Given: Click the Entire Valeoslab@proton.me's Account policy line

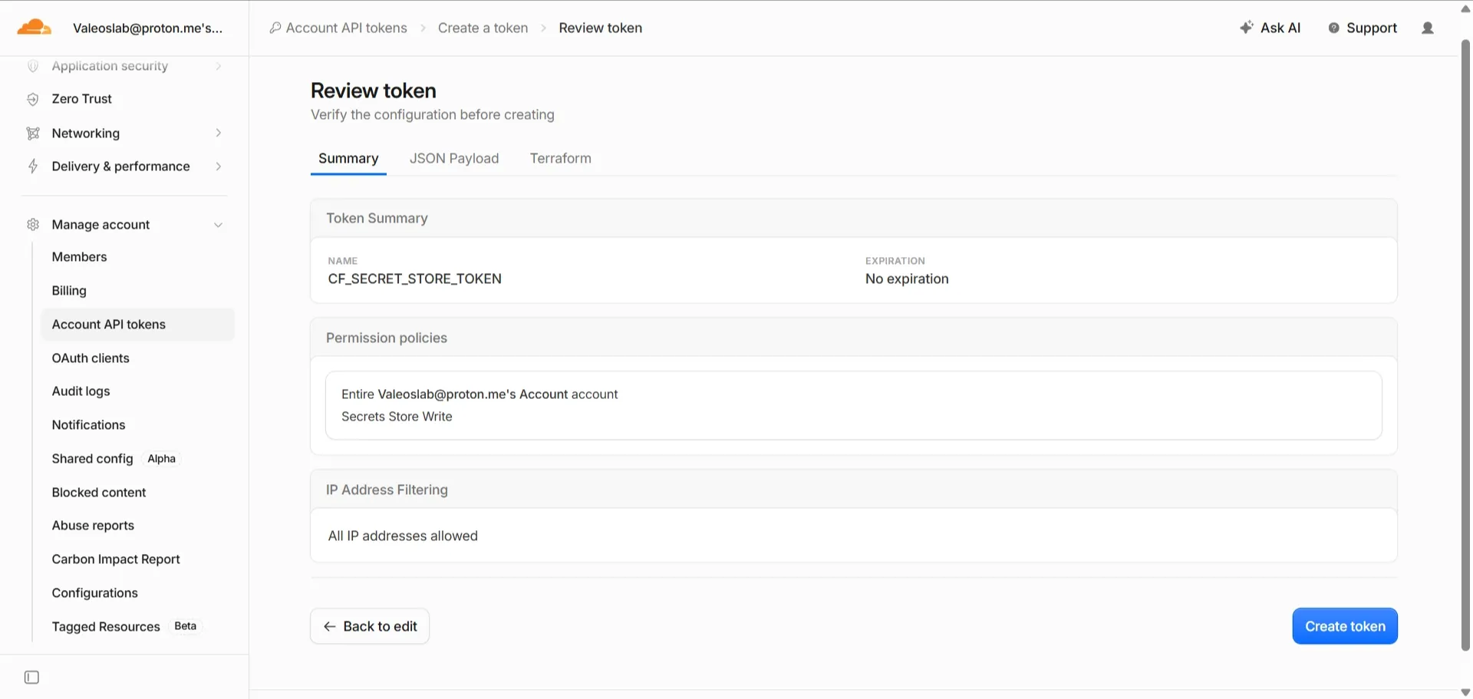Looking at the screenshot, I should [479, 394].
